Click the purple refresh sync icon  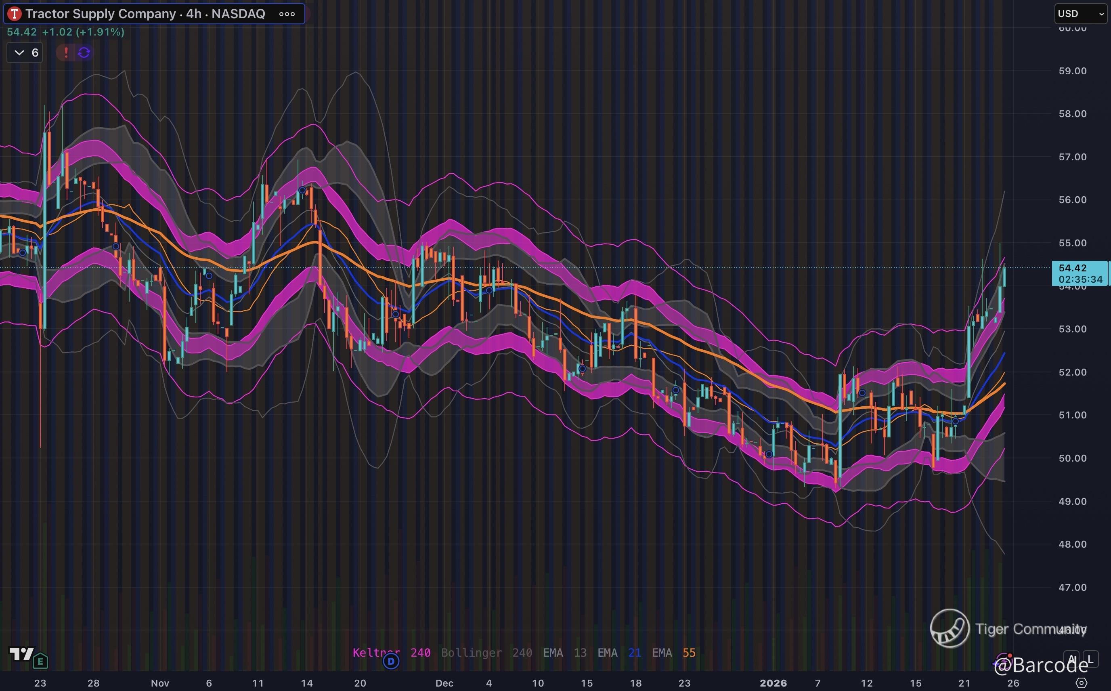click(84, 53)
